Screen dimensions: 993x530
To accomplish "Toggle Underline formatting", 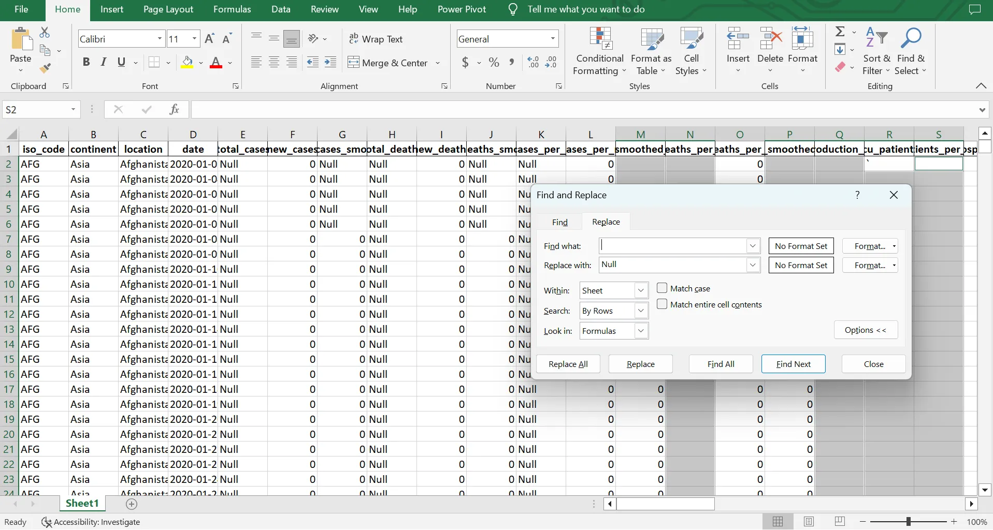I will [x=122, y=63].
